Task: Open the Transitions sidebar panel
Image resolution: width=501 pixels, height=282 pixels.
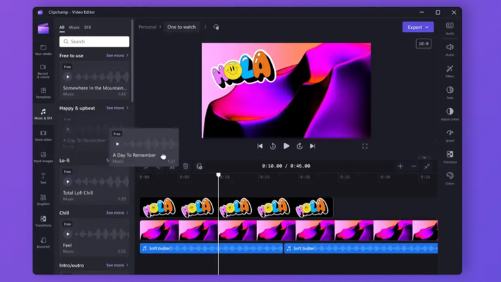Action: (43, 221)
